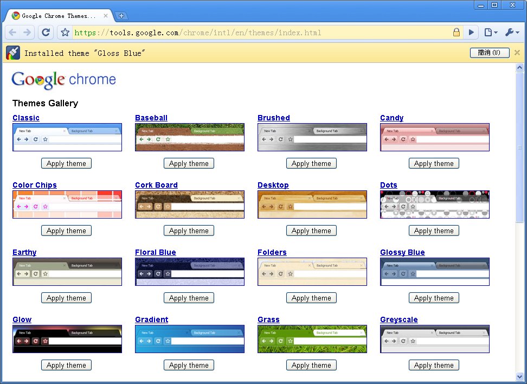Screen dimensions: 527x384
Task: Click the browser Forward arrow button
Action: point(27,33)
